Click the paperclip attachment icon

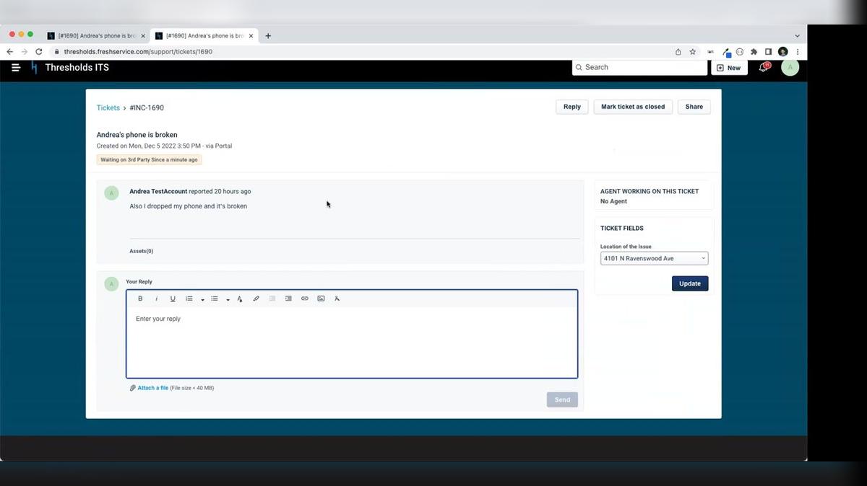133,388
